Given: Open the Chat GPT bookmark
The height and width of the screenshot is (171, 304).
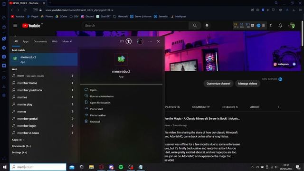Looking at the screenshot, I should click(x=104, y=17).
